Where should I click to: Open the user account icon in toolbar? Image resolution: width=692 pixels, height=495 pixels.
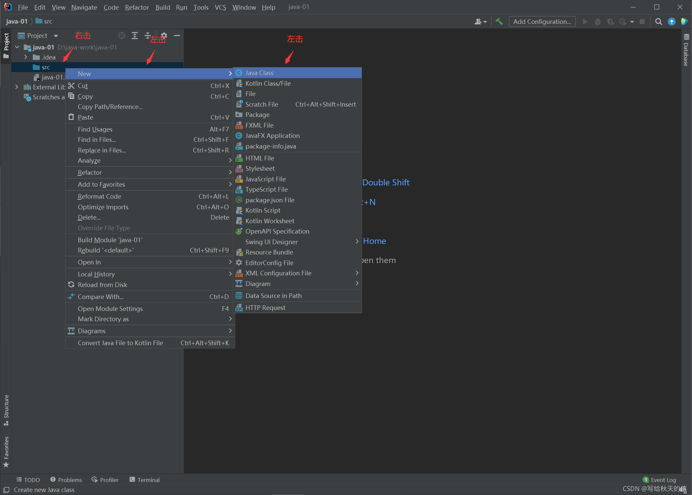[x=480, y=22]
